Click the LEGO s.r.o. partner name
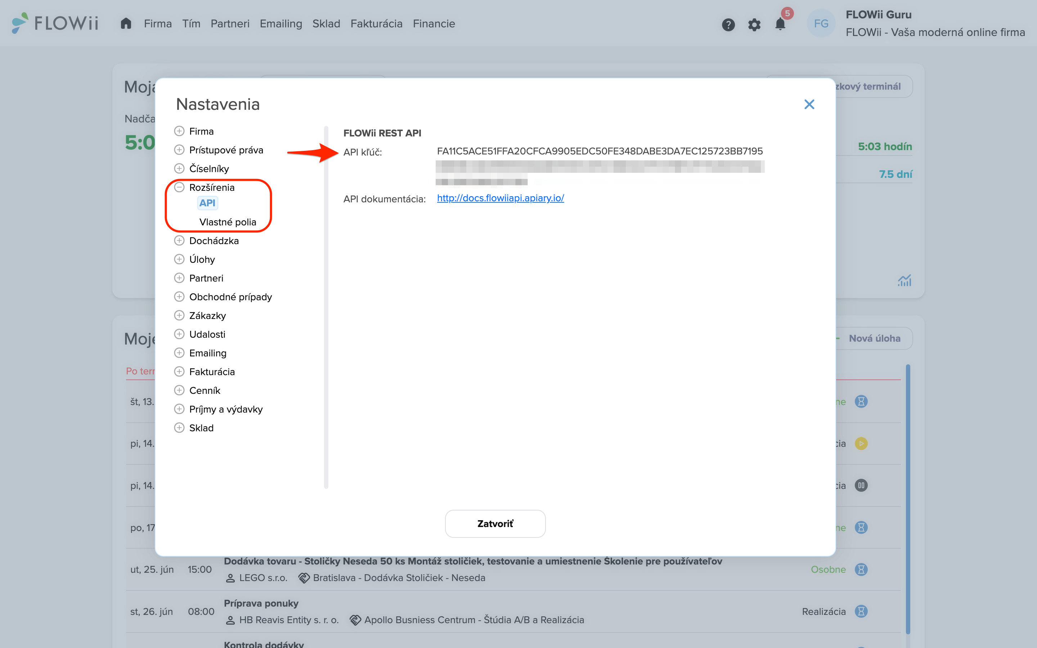 [263, 578]
